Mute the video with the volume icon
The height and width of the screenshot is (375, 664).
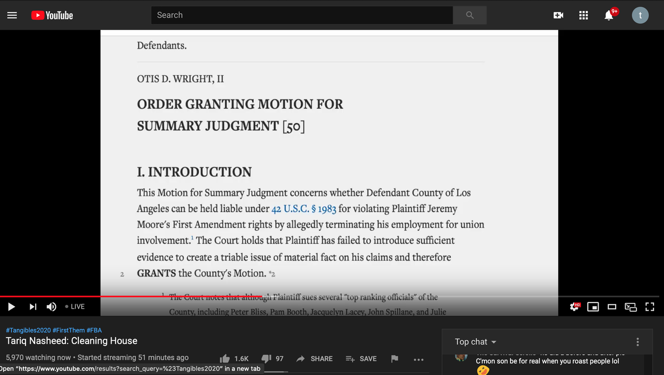(x=51, y=307)
